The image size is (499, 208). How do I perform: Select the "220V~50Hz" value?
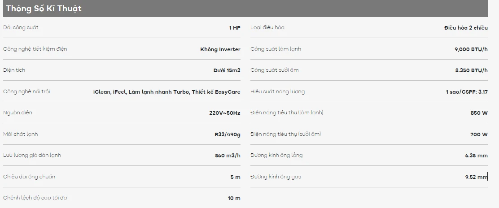(224, 113)
